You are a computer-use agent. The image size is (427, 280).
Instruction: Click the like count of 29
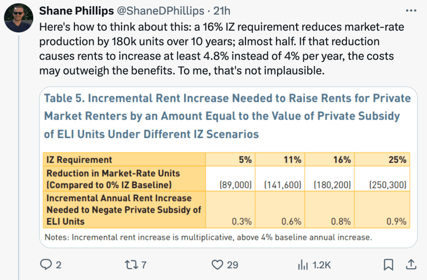tap(232, 265)
